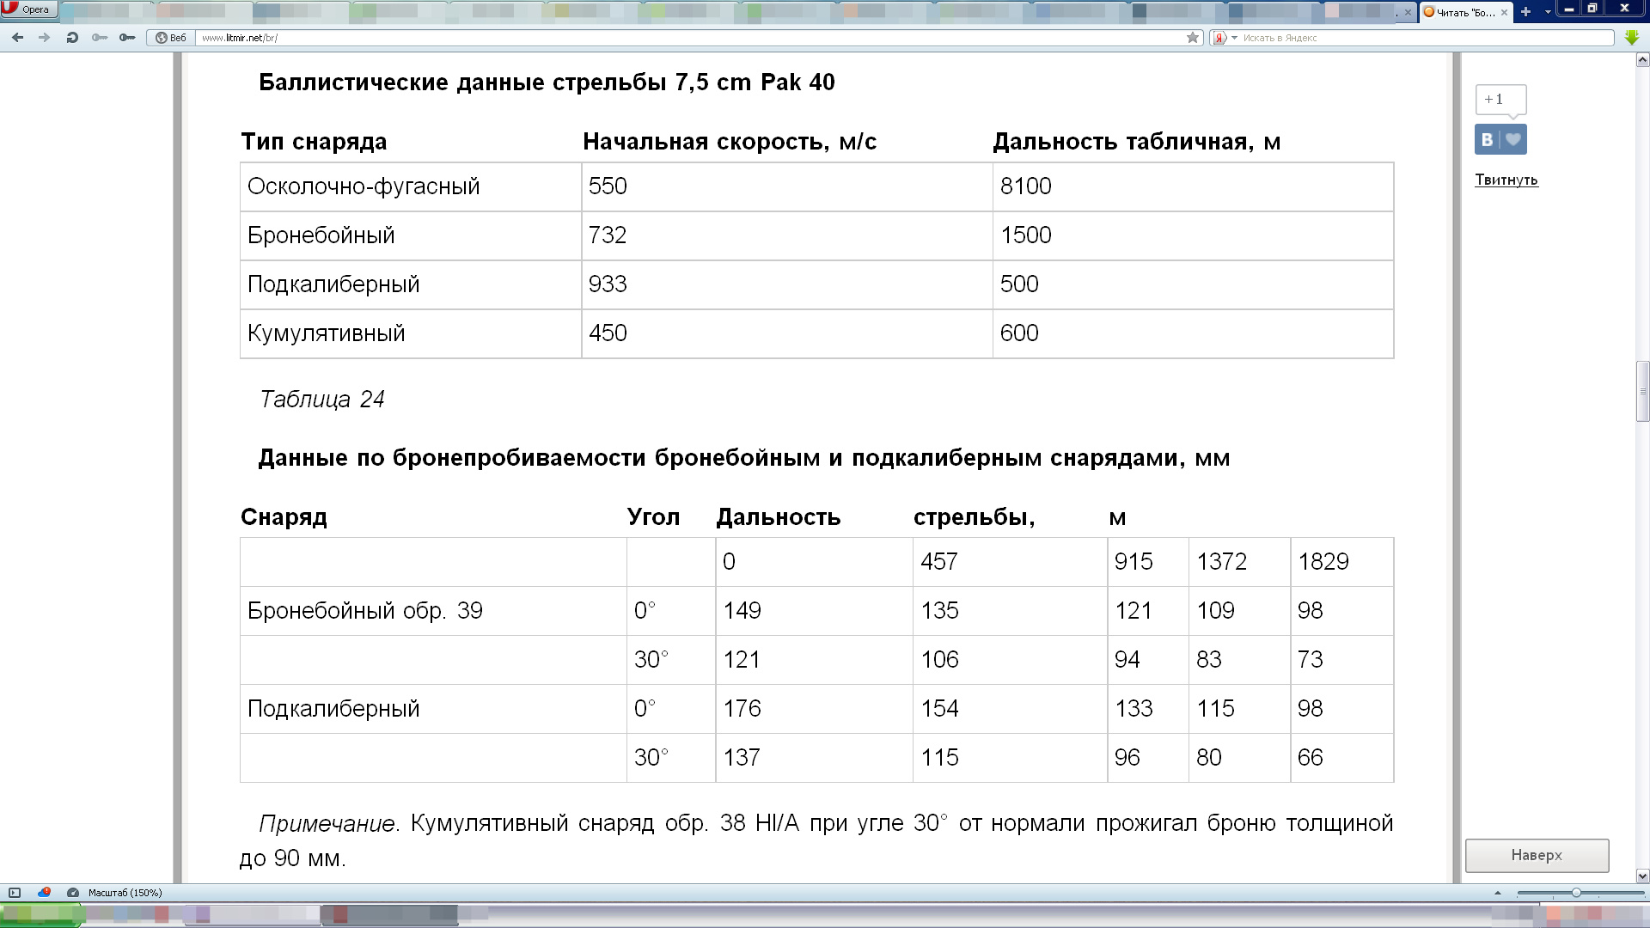The image size is (1650, 928).
Task: Toggle Opera Turbo speed icon
Action: pos(73,893)
